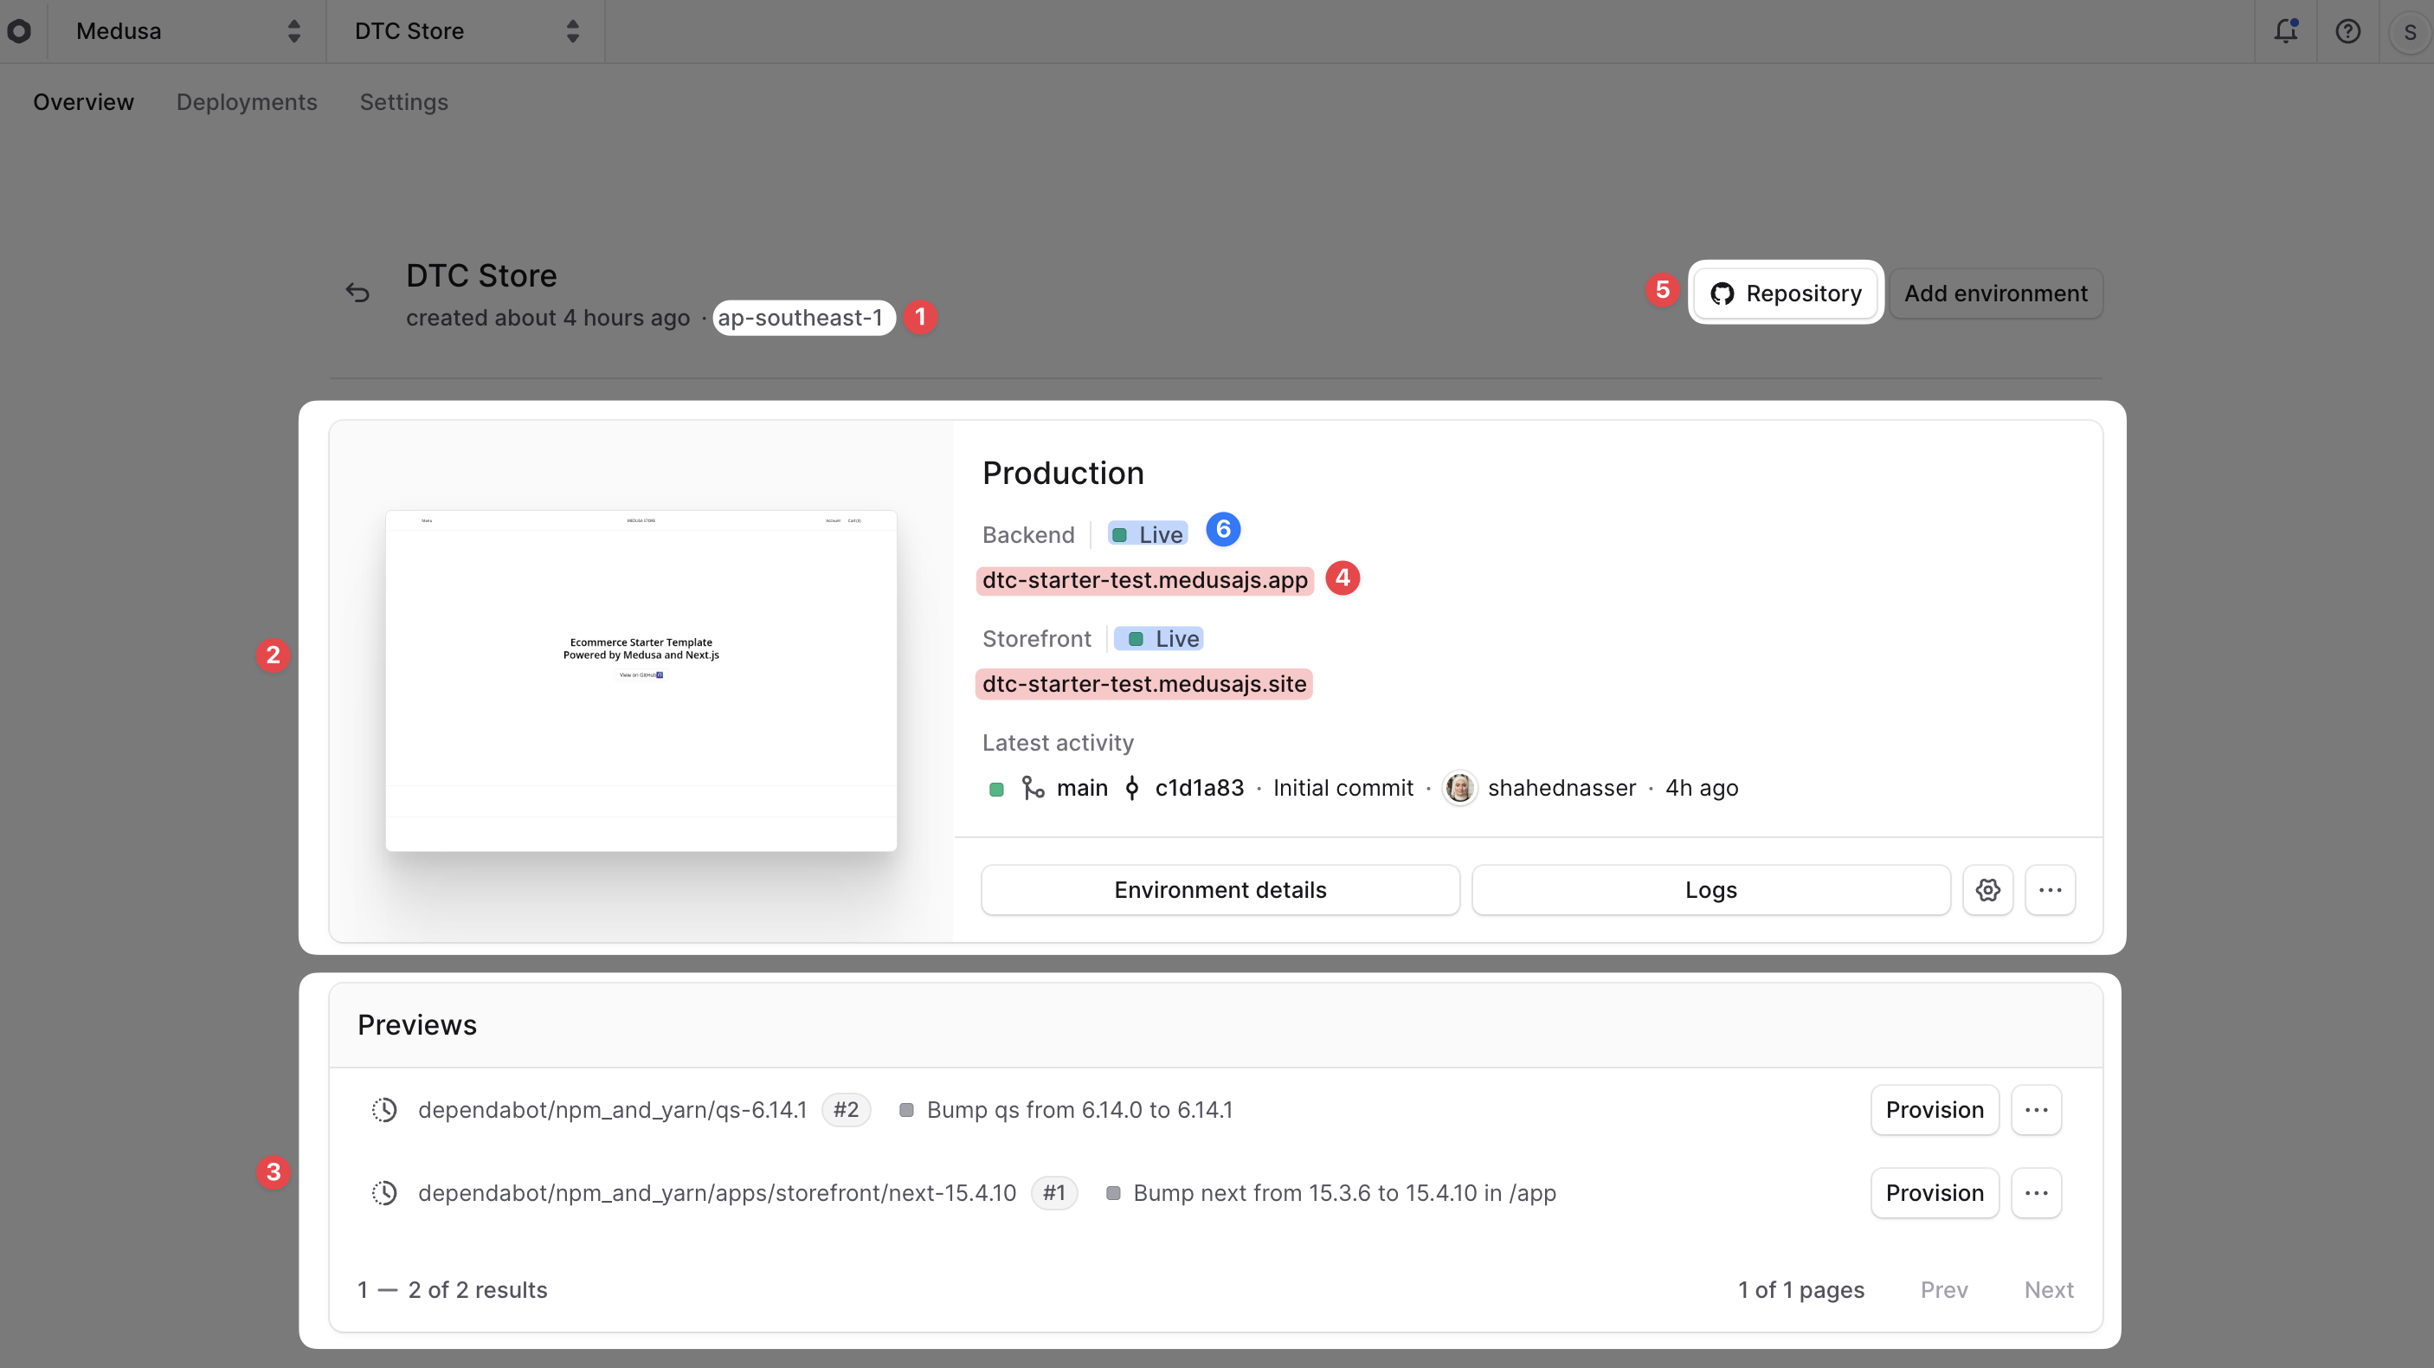Image resolution: width=2434 pixels, height=1368 pixels.
Task: Switch to the Deployments tab
Action: pyautogui.click(x=247, y=102)
